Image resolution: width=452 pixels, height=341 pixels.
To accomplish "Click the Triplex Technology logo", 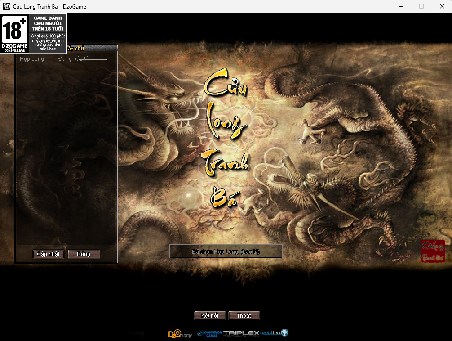I will 241,333.
